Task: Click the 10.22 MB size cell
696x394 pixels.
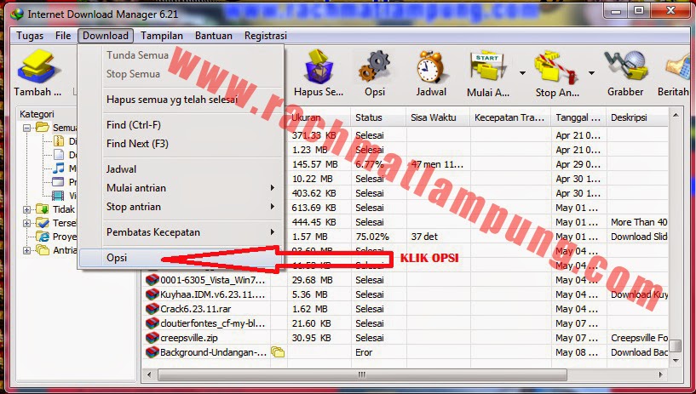Action: 319,179
